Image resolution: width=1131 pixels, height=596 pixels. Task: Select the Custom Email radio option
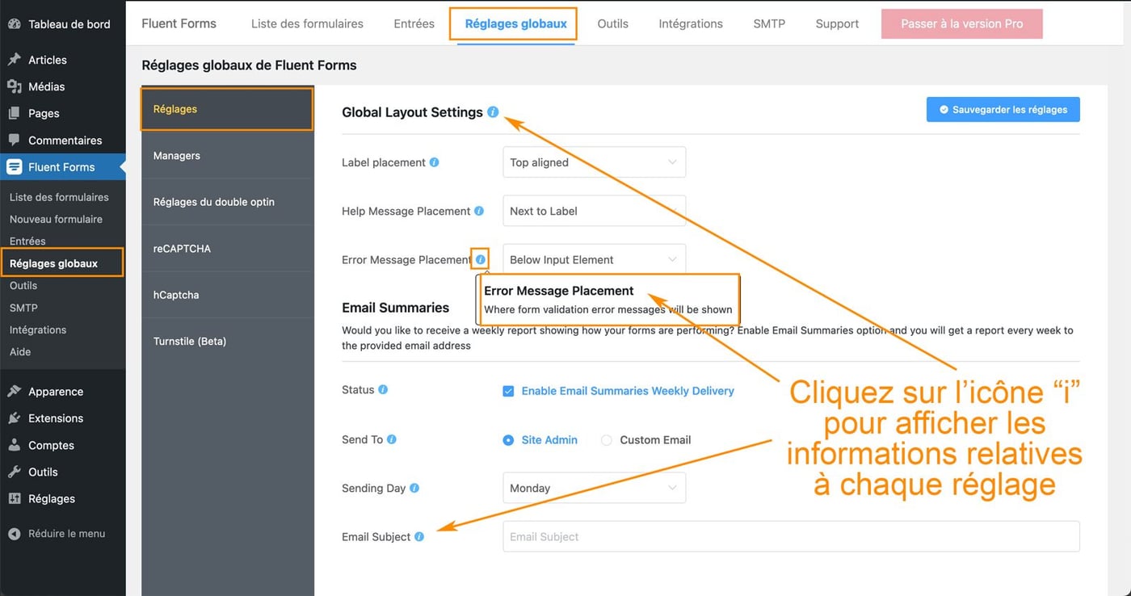coord(606,440)
